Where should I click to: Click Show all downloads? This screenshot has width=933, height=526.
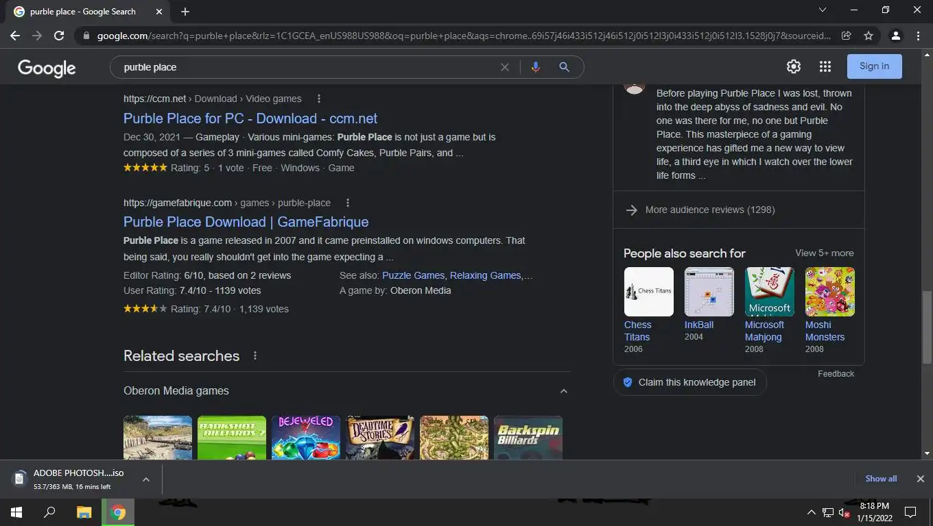[x=881, y=479]
